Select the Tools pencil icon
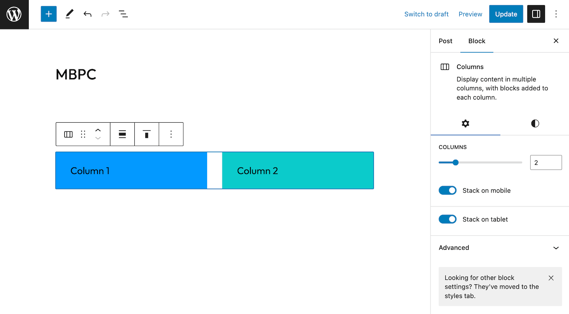This screenshot has height=314, width=569. (x=69, y=14)
